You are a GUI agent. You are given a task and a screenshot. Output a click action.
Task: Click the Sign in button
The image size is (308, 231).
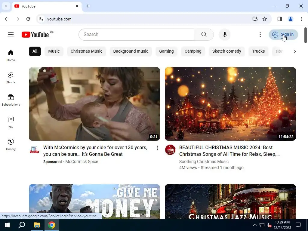(283, 35)
